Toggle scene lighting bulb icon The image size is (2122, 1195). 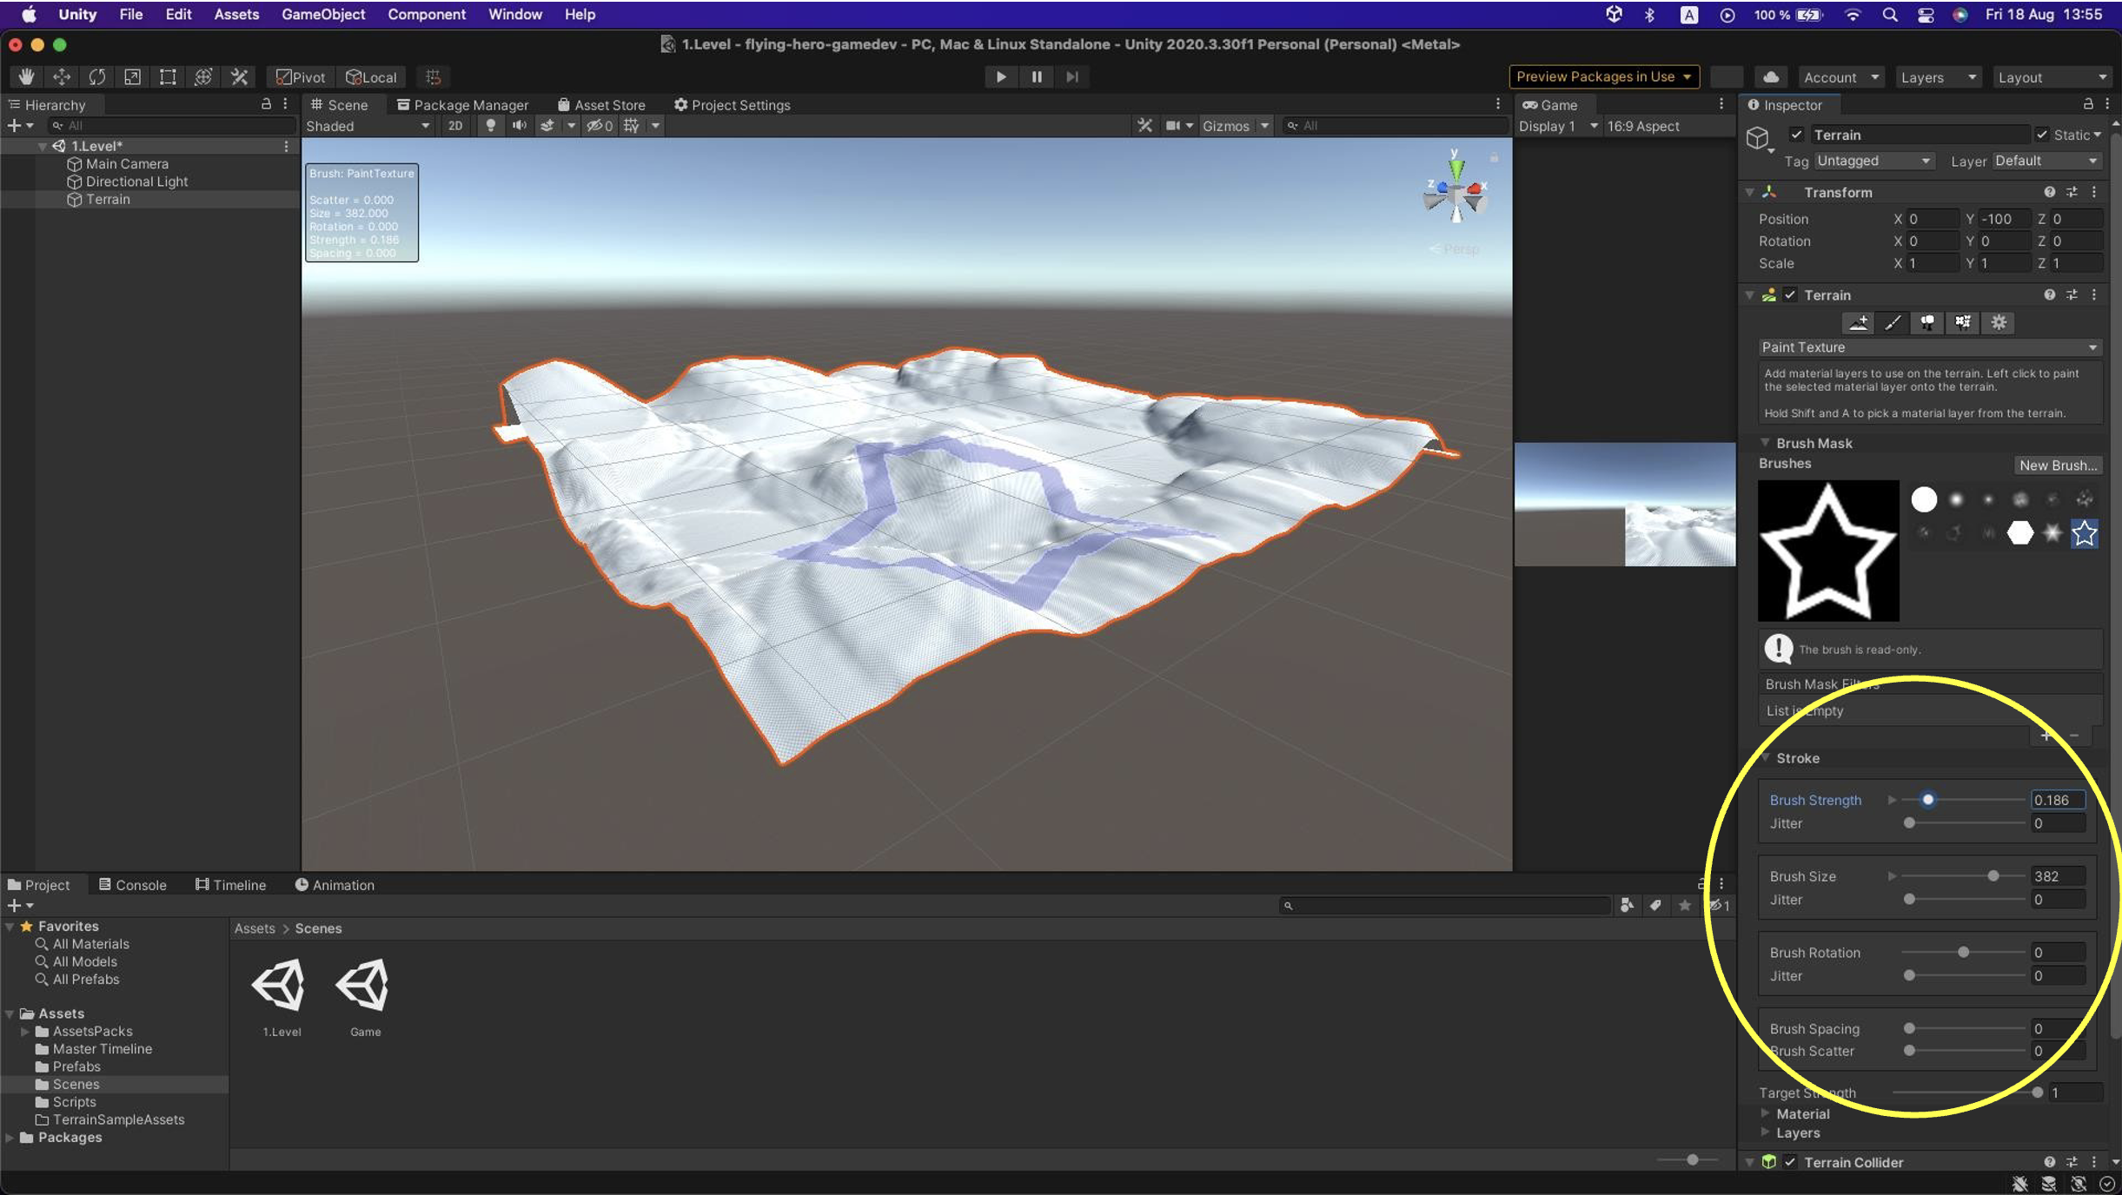coord(491,126)
